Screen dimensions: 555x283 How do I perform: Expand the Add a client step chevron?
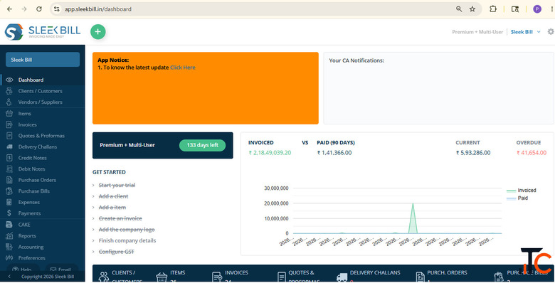click(x=93, y=196)
